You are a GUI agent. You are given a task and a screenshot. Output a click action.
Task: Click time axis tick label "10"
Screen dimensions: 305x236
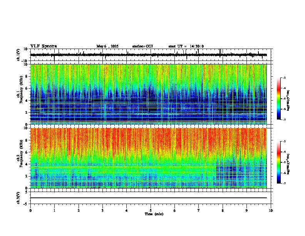[271, 211]
